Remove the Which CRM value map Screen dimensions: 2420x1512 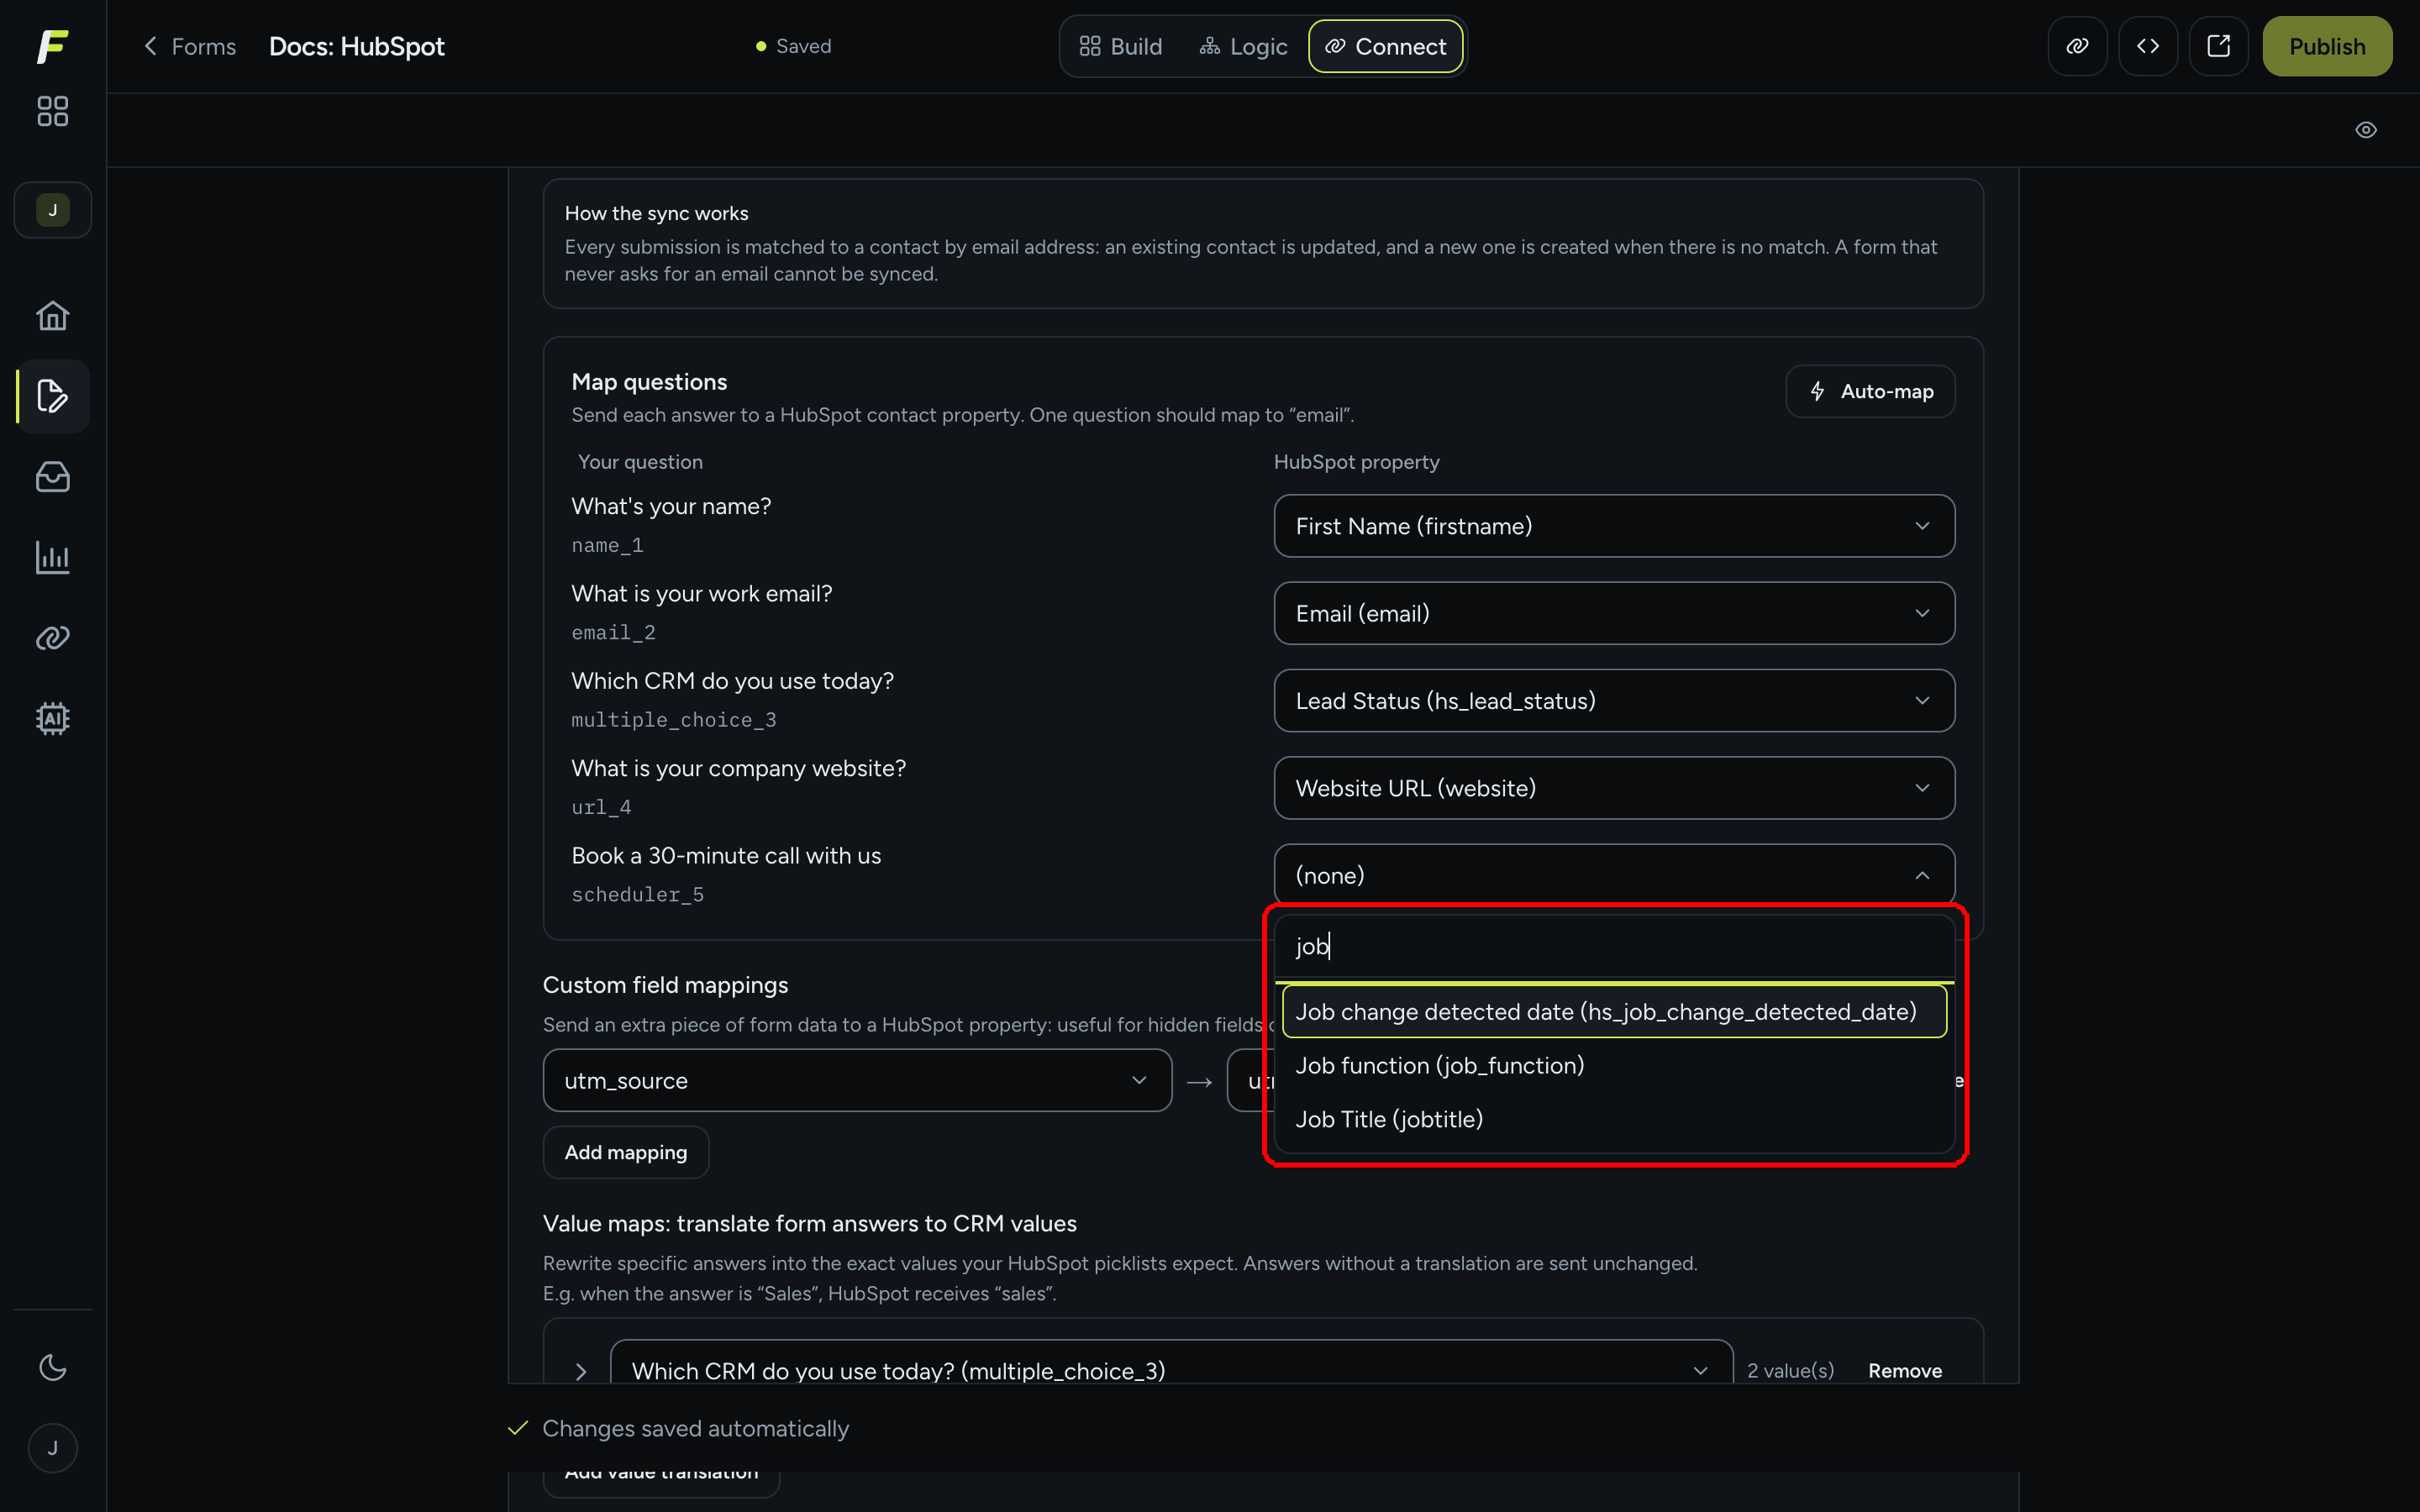click(x=1905, y=1371)
